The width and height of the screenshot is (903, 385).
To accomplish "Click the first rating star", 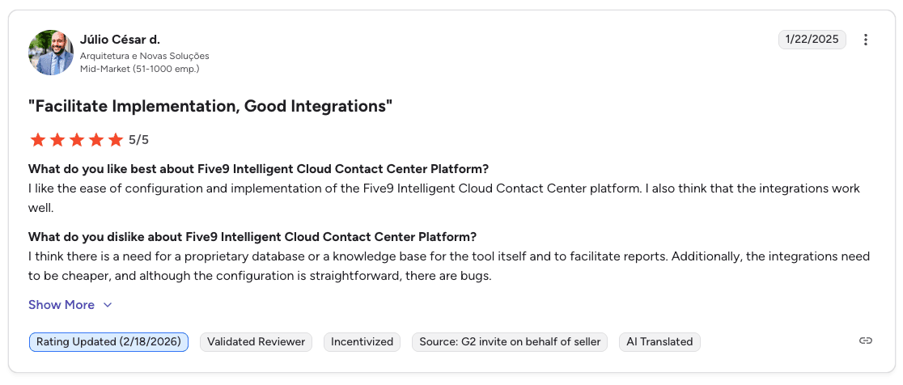I will [x=38, y=140].
